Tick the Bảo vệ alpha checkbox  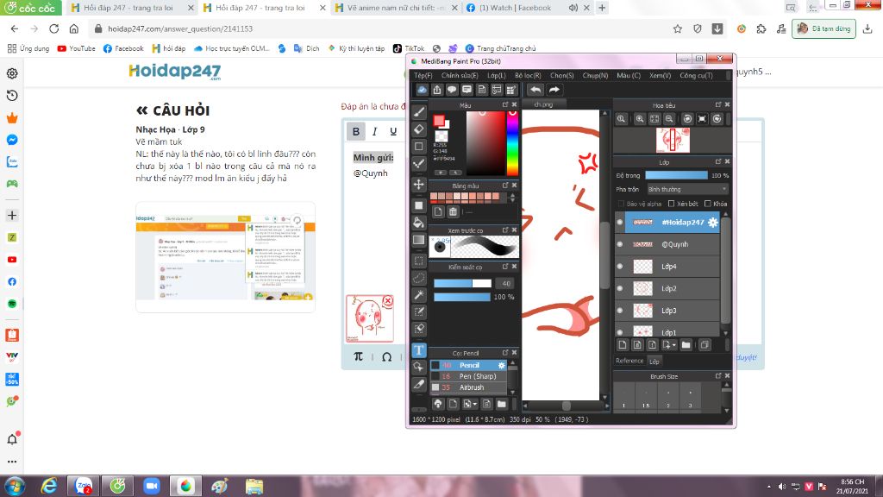pyautogui.click(x=621, y=204)
